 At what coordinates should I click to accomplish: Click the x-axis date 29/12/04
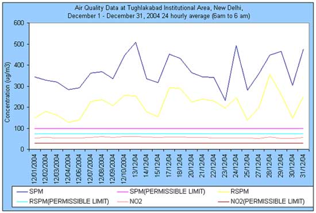point(281,166)
